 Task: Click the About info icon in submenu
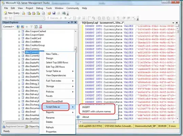click(78, 117)
